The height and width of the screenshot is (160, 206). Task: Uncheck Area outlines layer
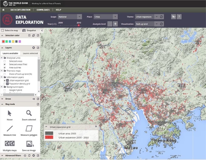[5, 68]
